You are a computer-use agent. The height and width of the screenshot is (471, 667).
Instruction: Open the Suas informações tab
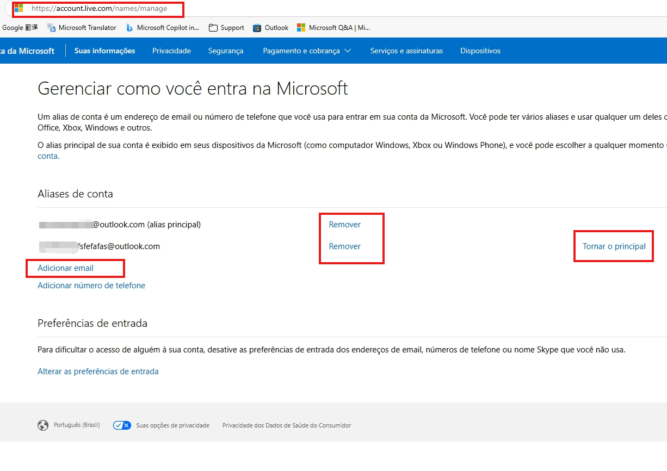(104, 51)
